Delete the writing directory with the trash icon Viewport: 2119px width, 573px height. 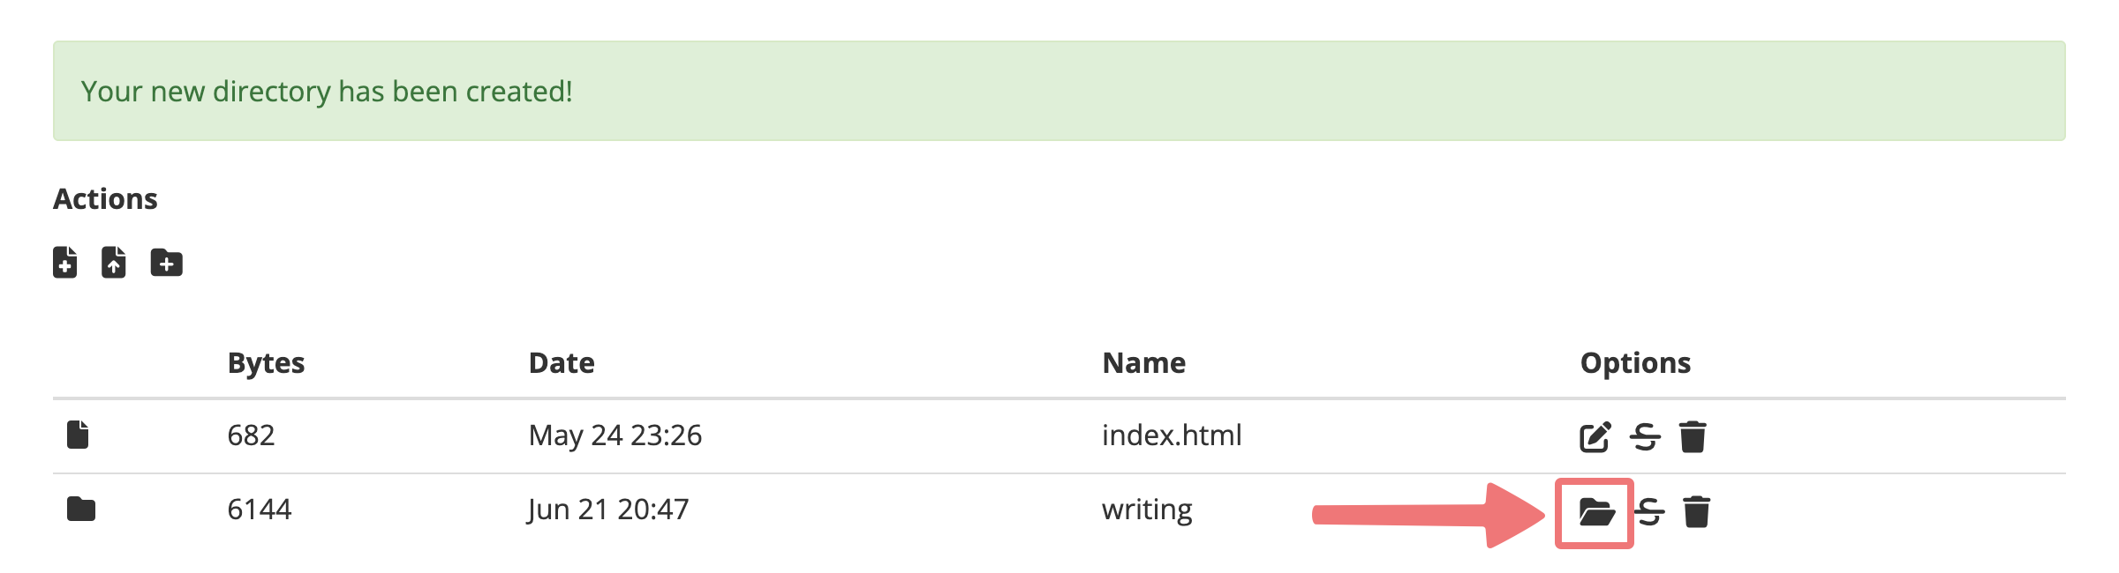pos(1697,511)
